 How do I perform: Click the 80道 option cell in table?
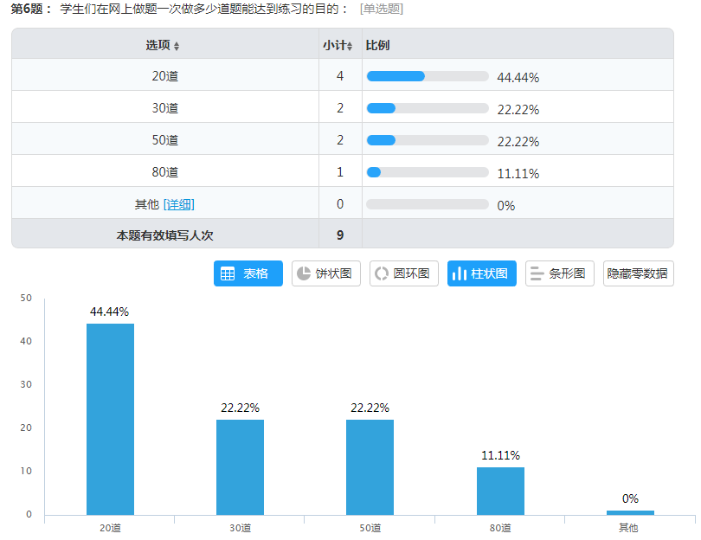tap(165, 172)
